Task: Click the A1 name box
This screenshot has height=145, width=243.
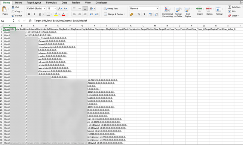Action: point(6,21)
